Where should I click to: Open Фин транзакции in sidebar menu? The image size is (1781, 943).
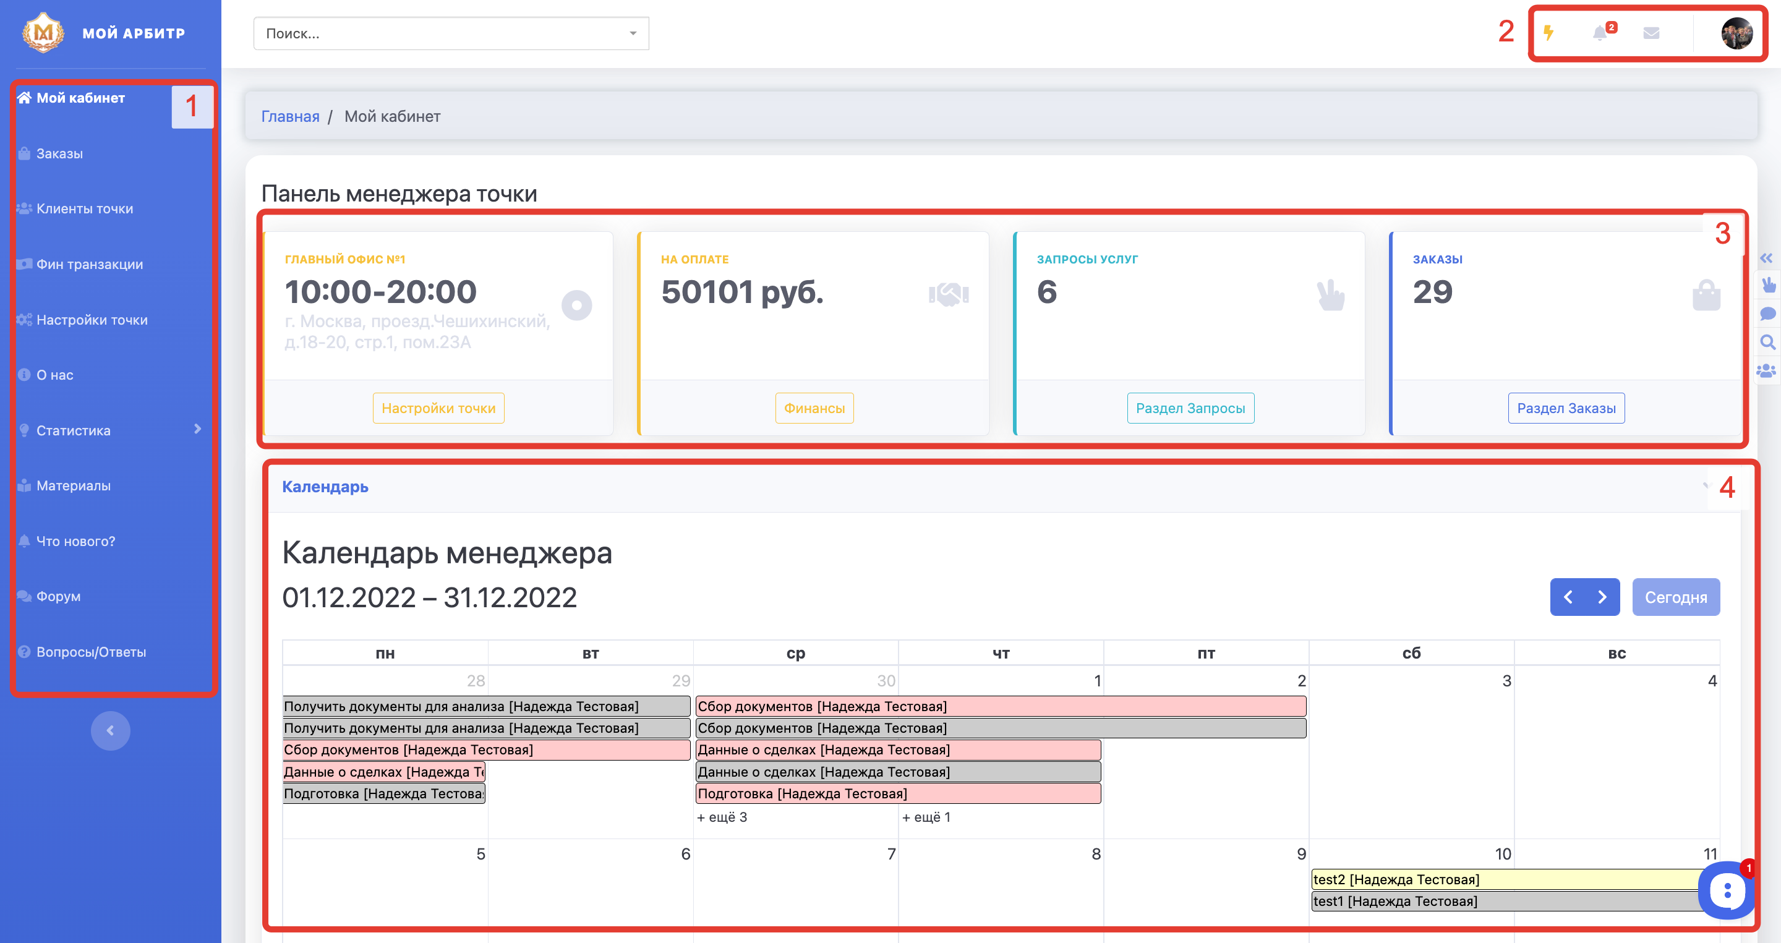(x=89, y=264)
